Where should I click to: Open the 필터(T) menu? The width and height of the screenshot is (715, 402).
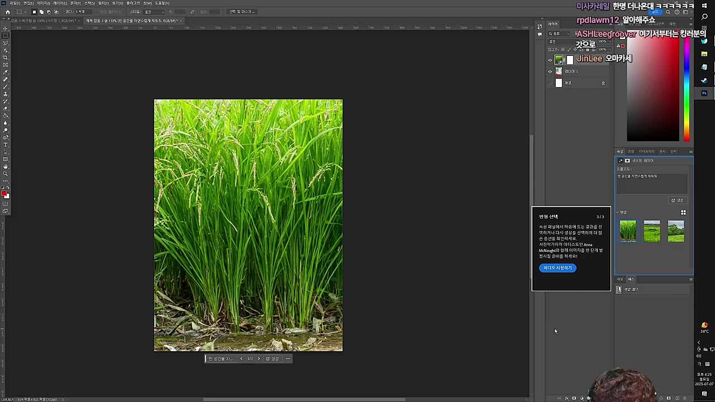pyautogui.click(x=103, y=3)
